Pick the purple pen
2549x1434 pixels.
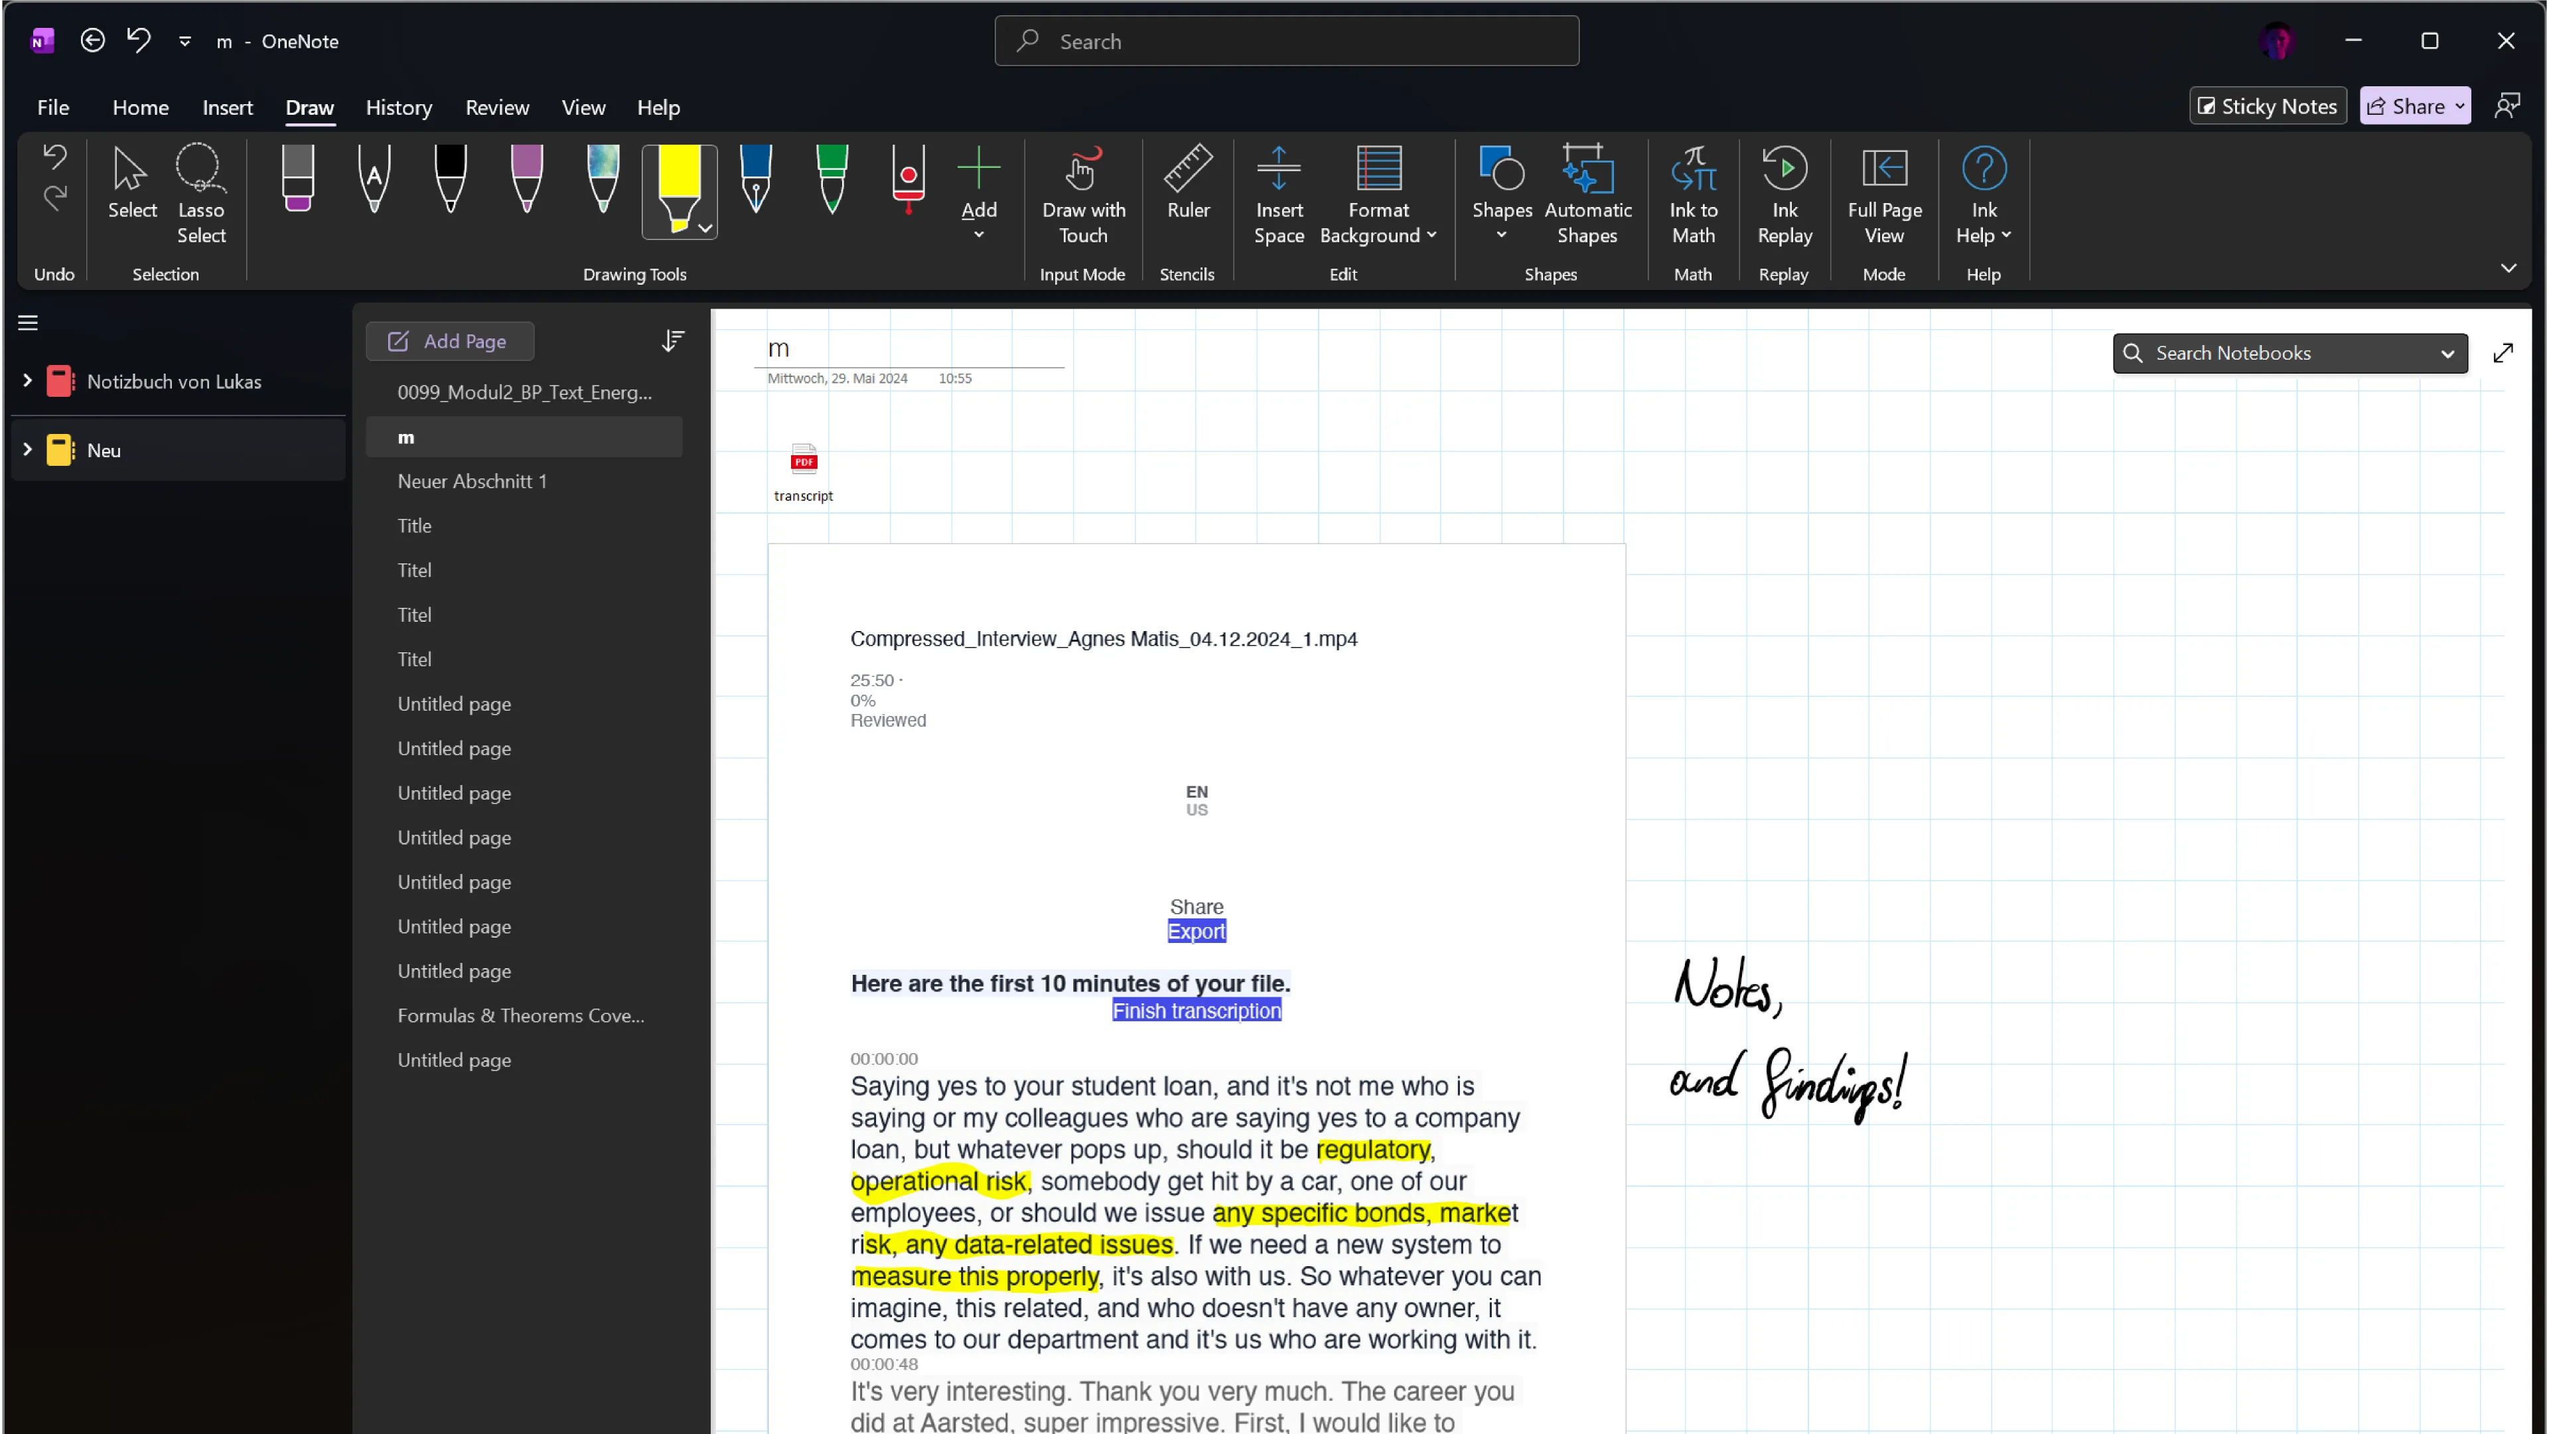click(526, 178)
